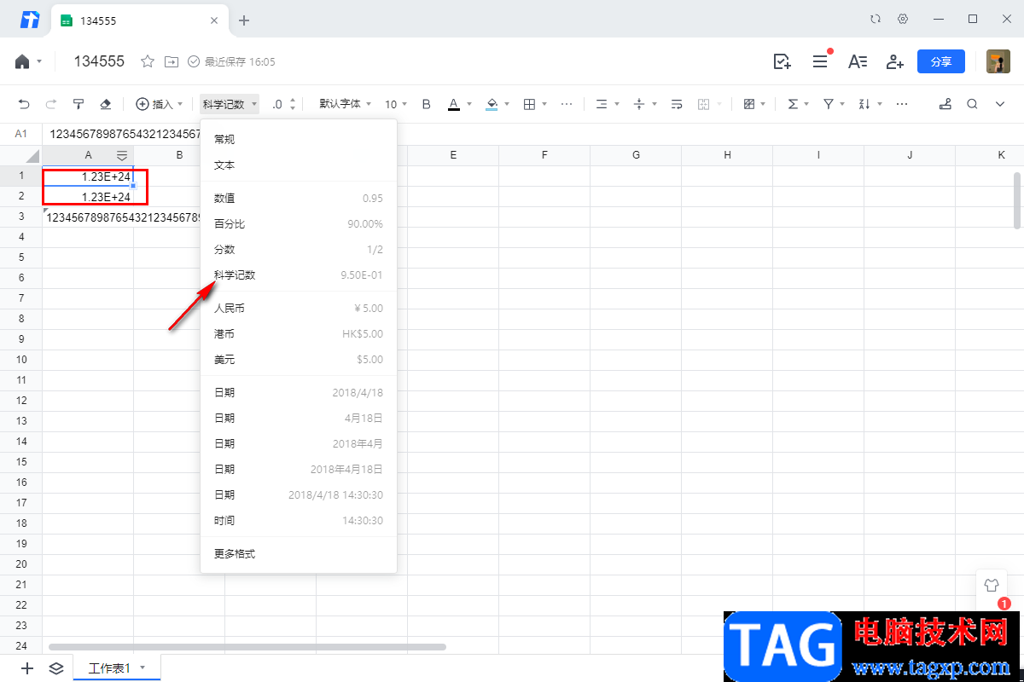Click vertical alignment icon

click(639, 104)
